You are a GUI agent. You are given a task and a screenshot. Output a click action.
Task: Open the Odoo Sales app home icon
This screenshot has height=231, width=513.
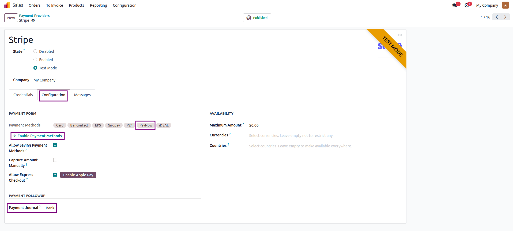pyautogui.click(x=7, y=5)
